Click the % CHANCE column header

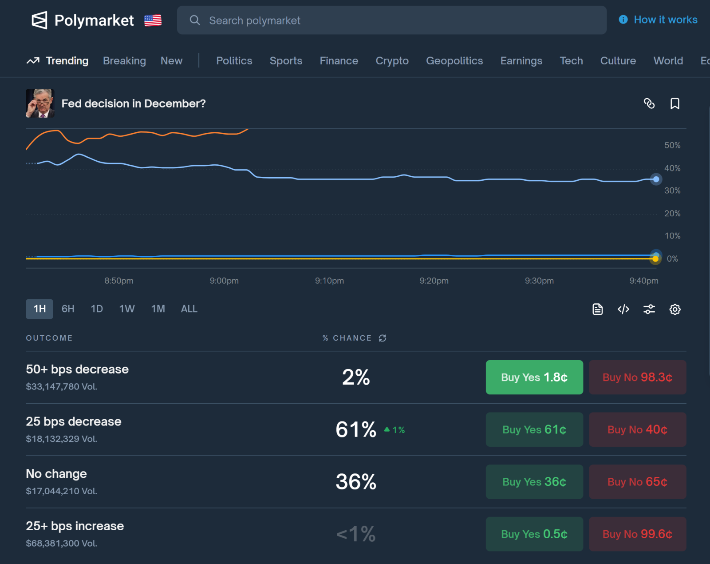coord(347,338)
